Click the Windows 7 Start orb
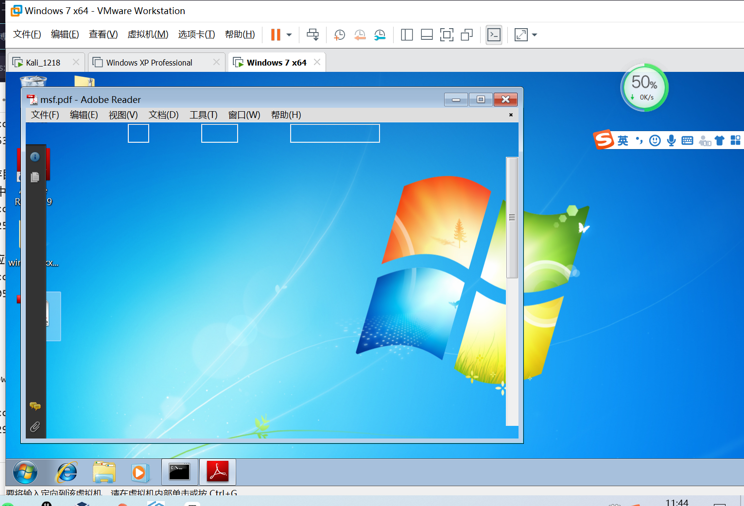The height and width of the screenshot is (506, 744). coord(25,472)
